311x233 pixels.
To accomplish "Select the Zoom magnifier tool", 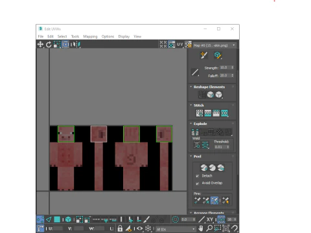I will coord(209,228).
